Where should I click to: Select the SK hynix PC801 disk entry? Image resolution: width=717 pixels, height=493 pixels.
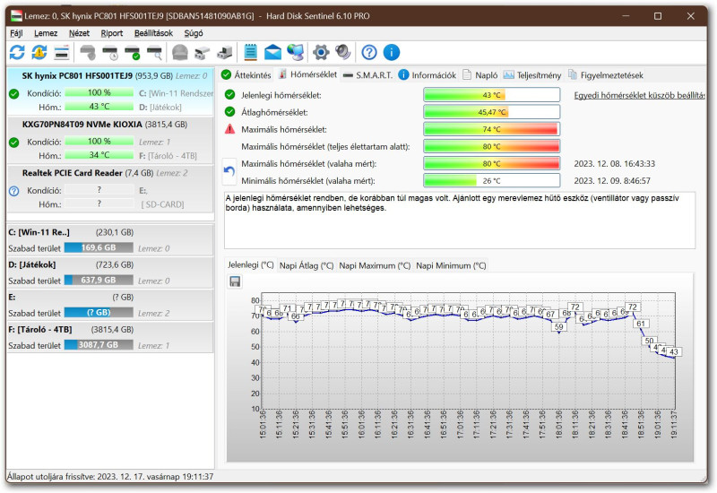110,91
